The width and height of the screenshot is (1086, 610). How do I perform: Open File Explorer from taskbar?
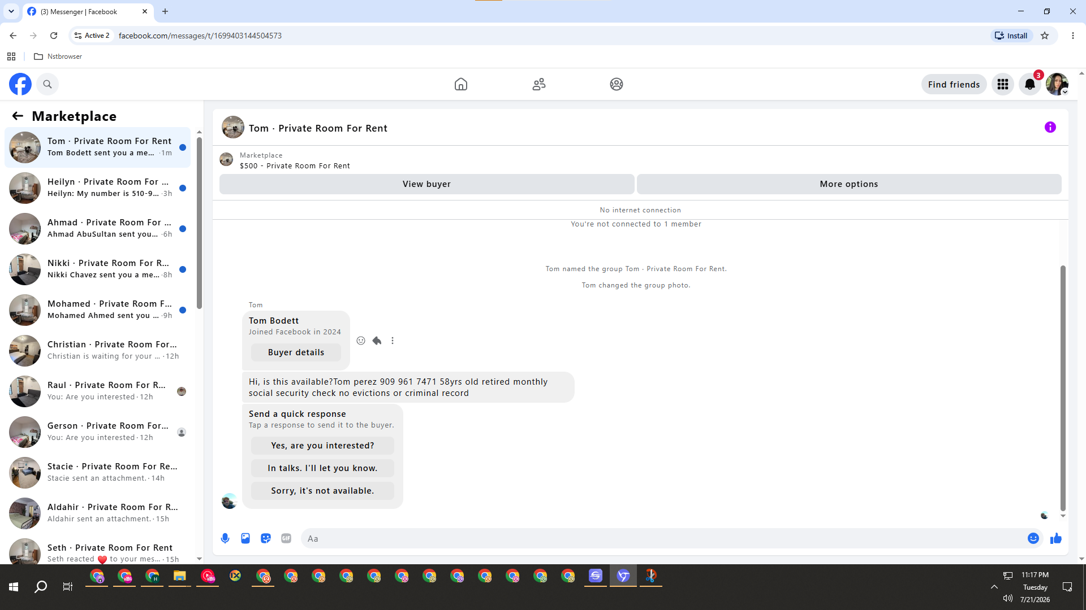point(180,576)
